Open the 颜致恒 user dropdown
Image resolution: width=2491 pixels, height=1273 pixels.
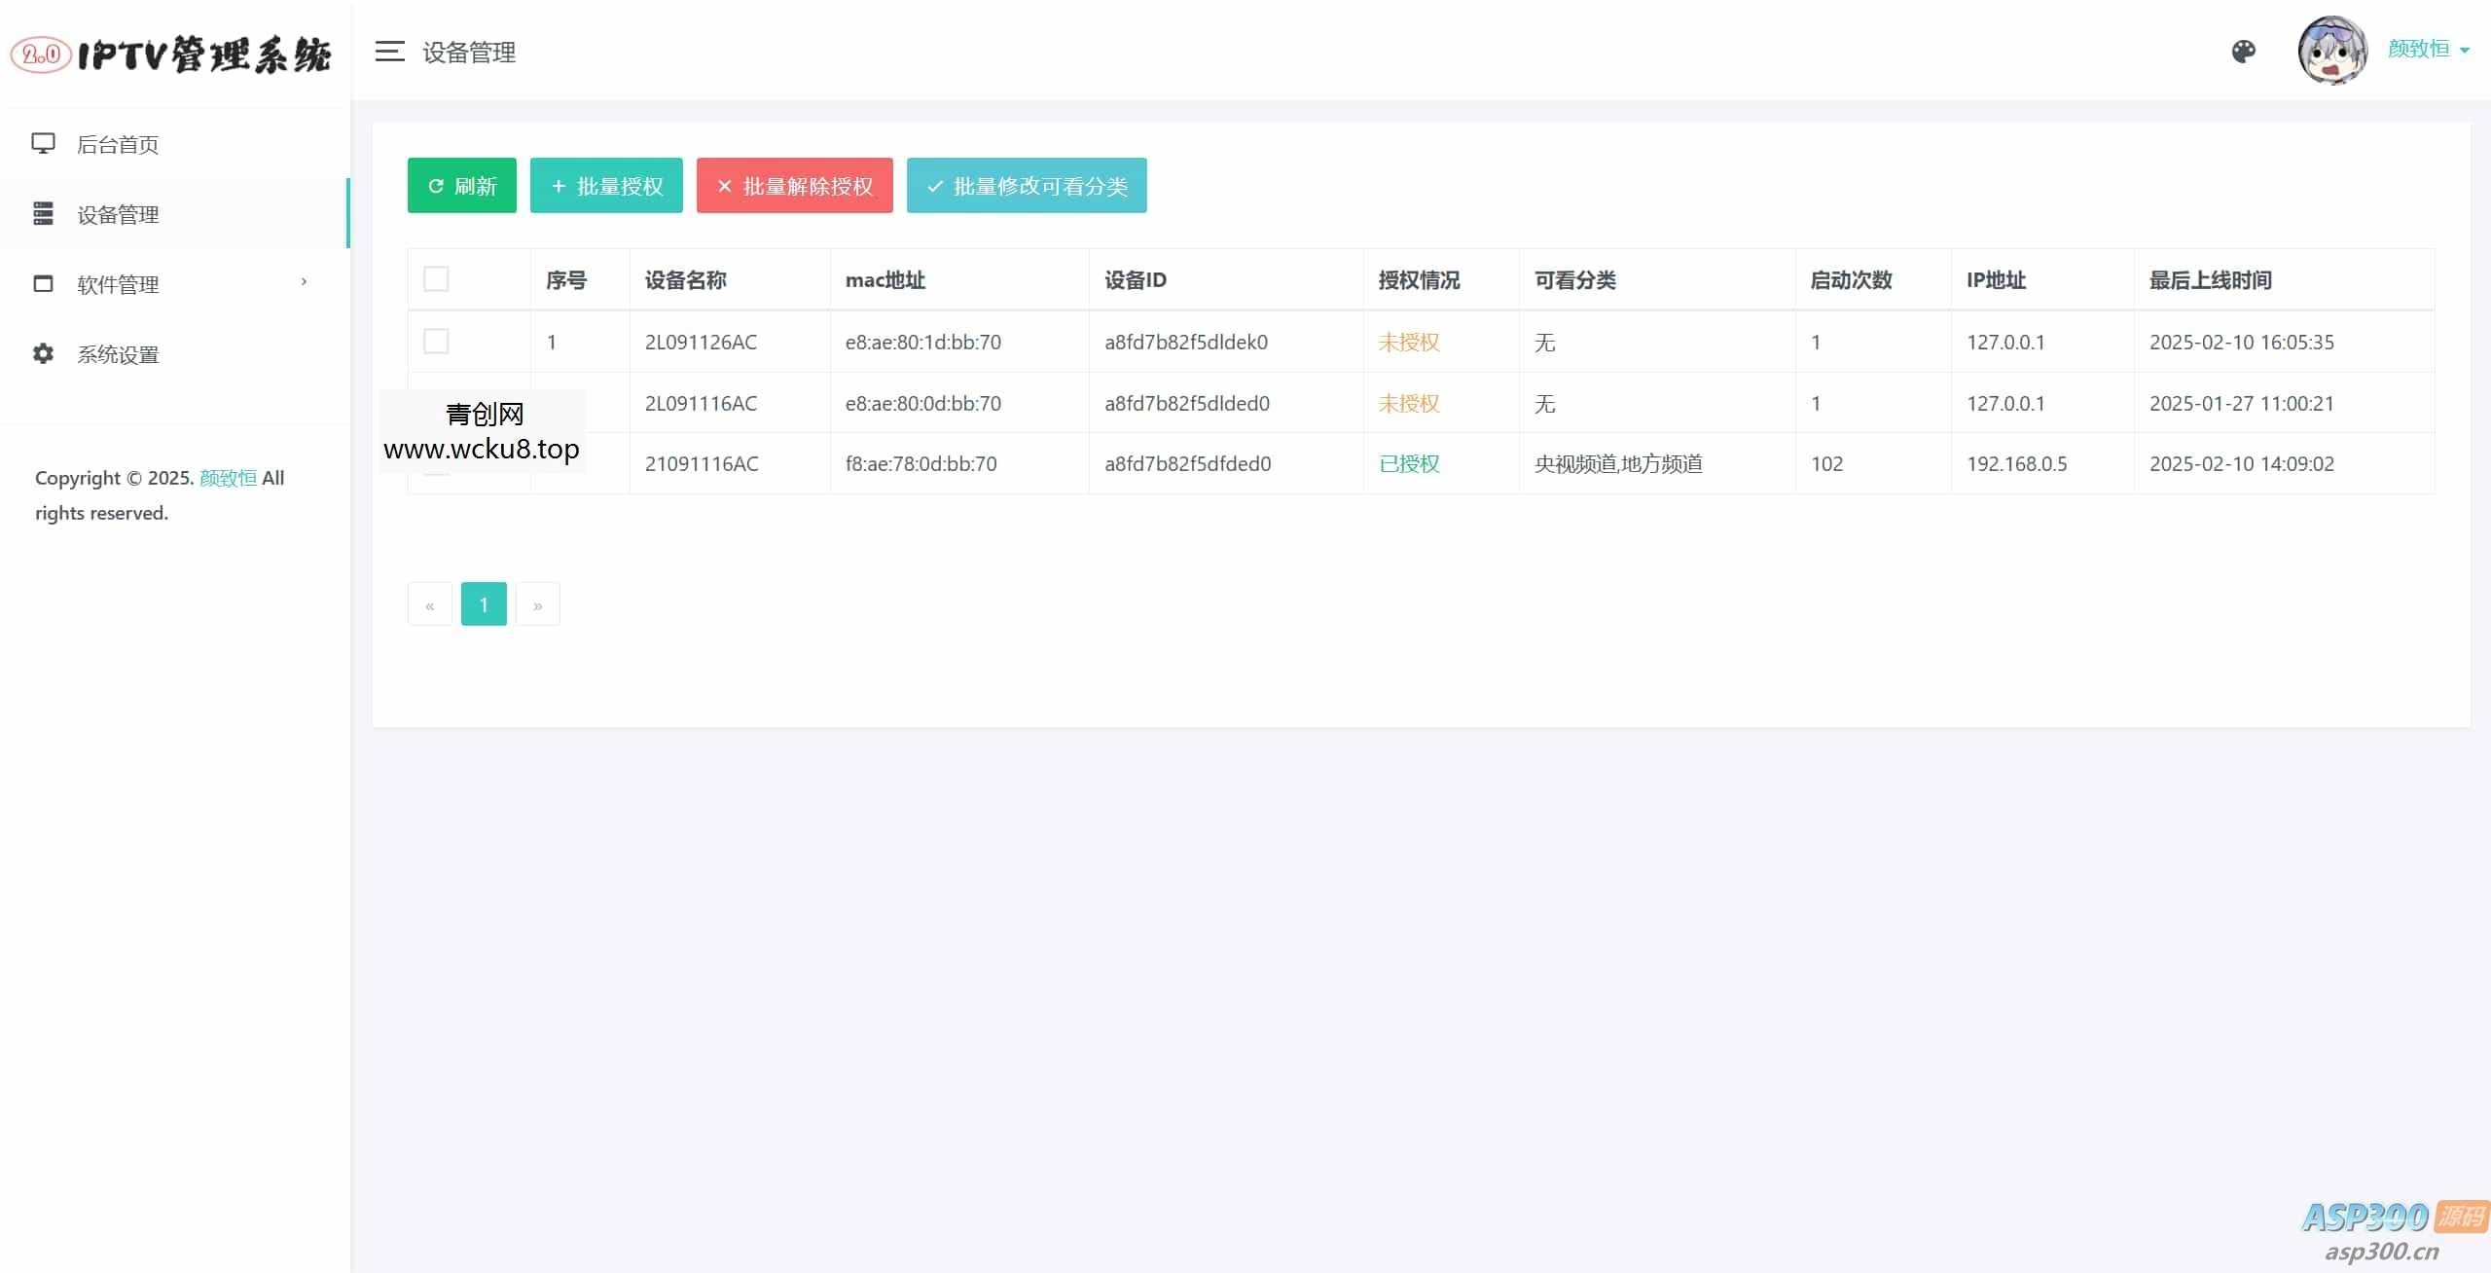tap(2429, 49)
